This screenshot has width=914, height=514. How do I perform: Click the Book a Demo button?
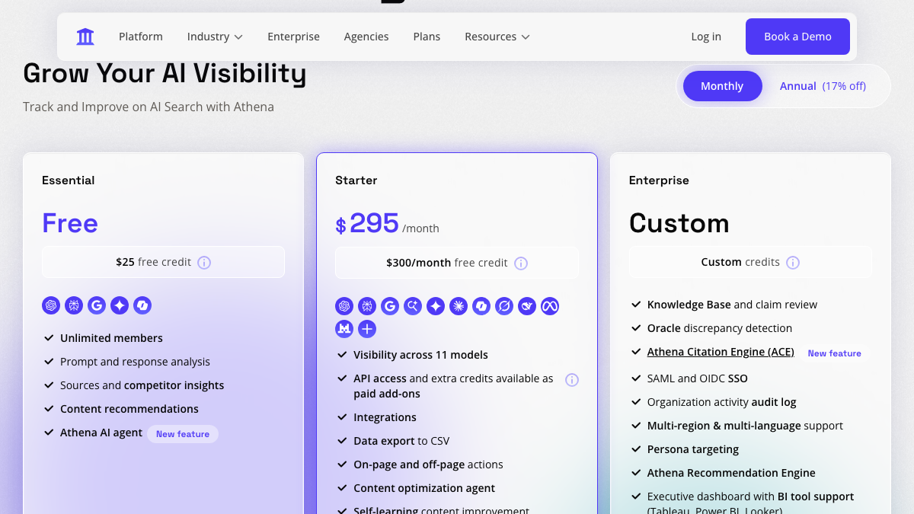(x=797, y=37)
